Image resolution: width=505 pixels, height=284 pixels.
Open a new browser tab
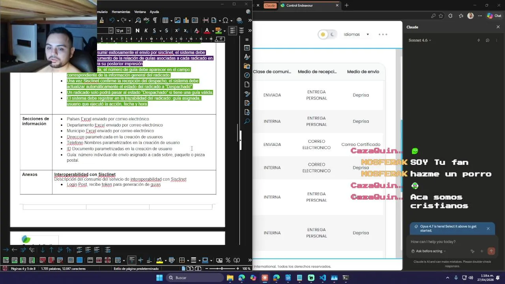point(346,6)
